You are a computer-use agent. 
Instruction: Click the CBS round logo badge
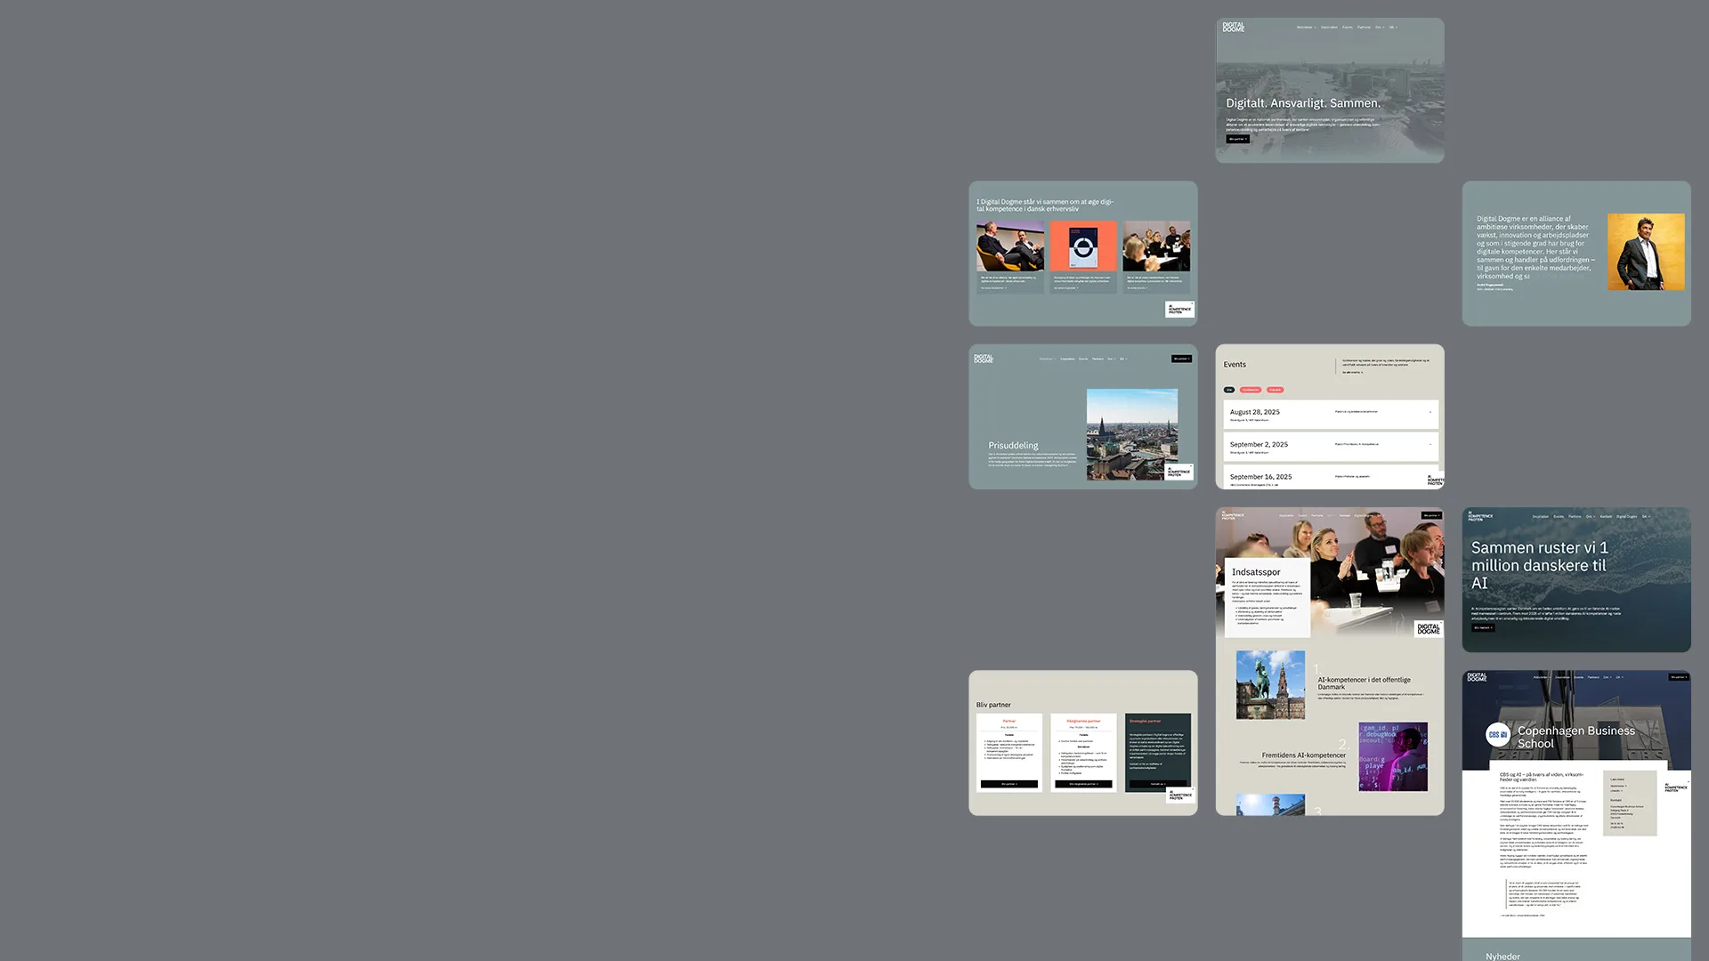tap(1497, 735)
